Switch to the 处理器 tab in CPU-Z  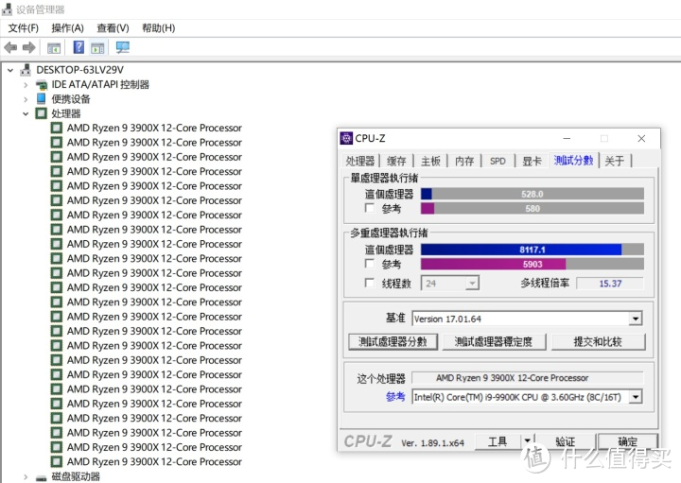(x=360, y=161)
